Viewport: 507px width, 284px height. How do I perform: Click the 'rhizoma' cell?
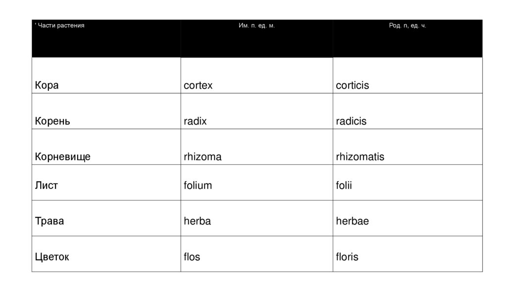coord(203,157)
